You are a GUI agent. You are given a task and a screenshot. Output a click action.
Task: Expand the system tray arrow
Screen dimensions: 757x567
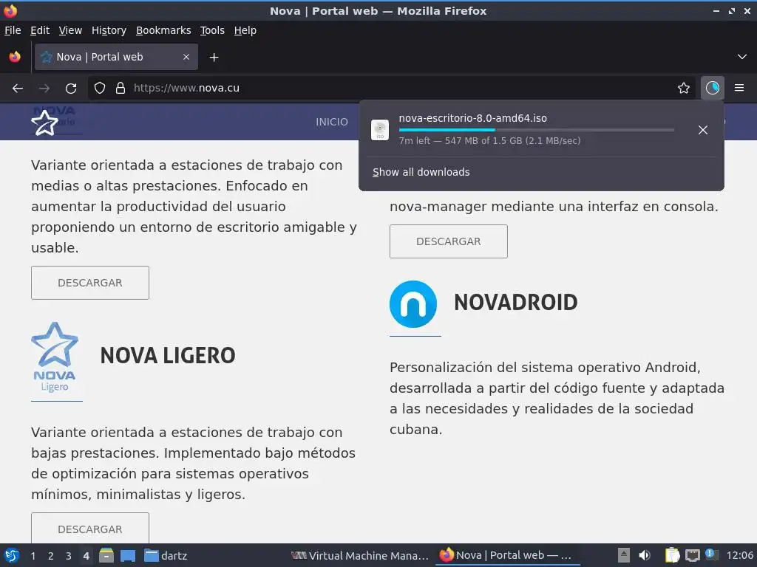(x=624, y=555)
